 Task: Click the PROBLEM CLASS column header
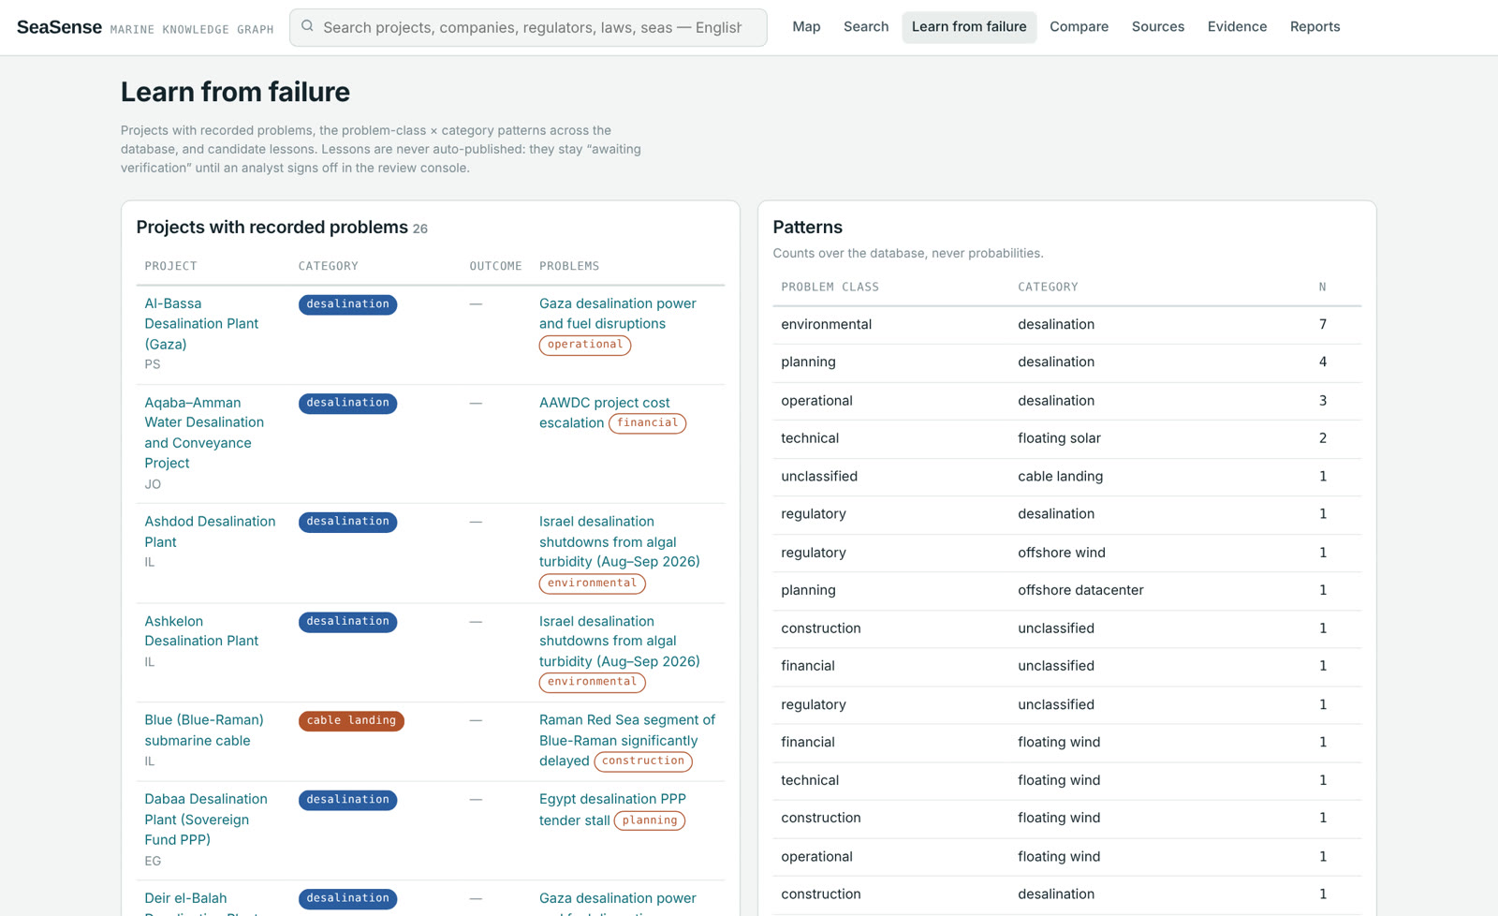pyautogui.click(x=830, y=287)
